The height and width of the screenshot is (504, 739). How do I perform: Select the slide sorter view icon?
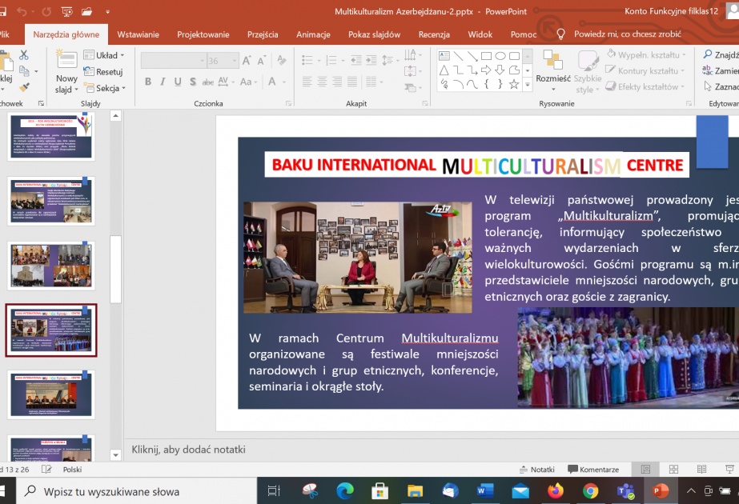tap(673, 469)
